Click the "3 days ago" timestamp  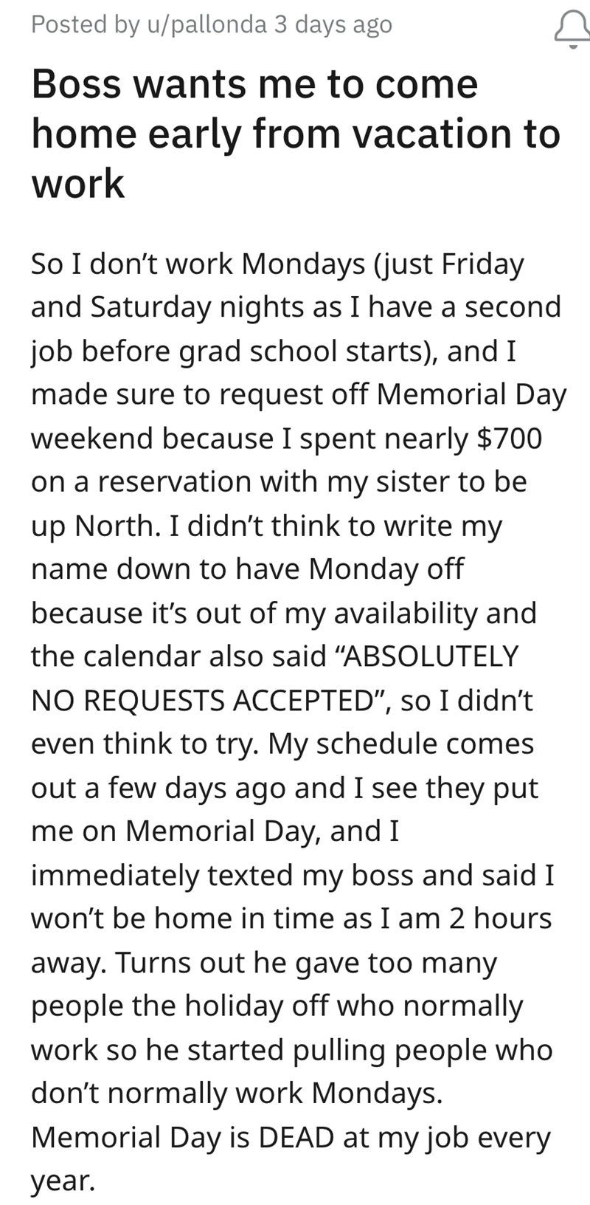pos(333,24)
